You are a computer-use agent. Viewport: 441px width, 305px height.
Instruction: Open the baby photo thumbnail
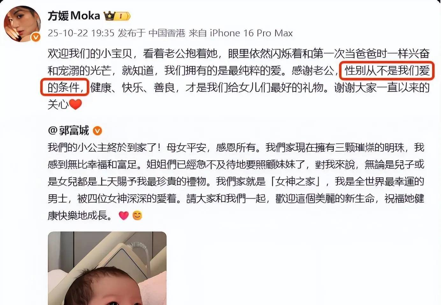pyautogui.click(x=107, y=268)
